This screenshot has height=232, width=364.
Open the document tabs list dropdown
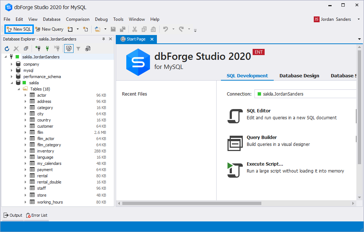[x=359, y=39]
